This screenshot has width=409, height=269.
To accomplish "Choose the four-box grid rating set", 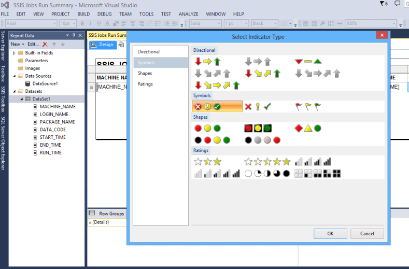I will coord(317,174).
